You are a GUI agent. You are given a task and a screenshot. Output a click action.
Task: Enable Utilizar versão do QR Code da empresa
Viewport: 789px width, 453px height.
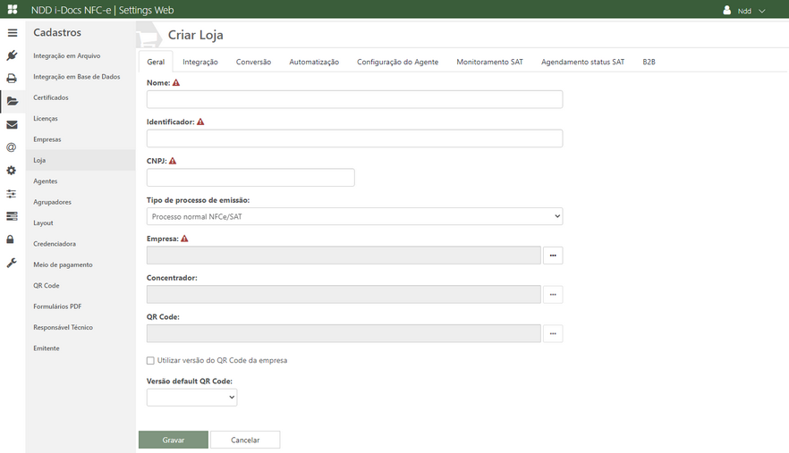tap(150, 361)
